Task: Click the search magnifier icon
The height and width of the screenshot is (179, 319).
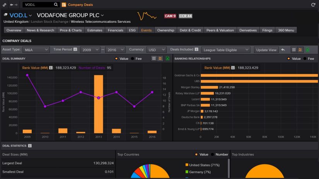Action: coord(56,5)
